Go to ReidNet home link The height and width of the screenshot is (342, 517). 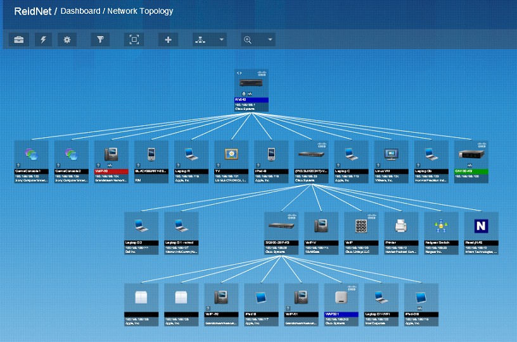pos(33,11)
